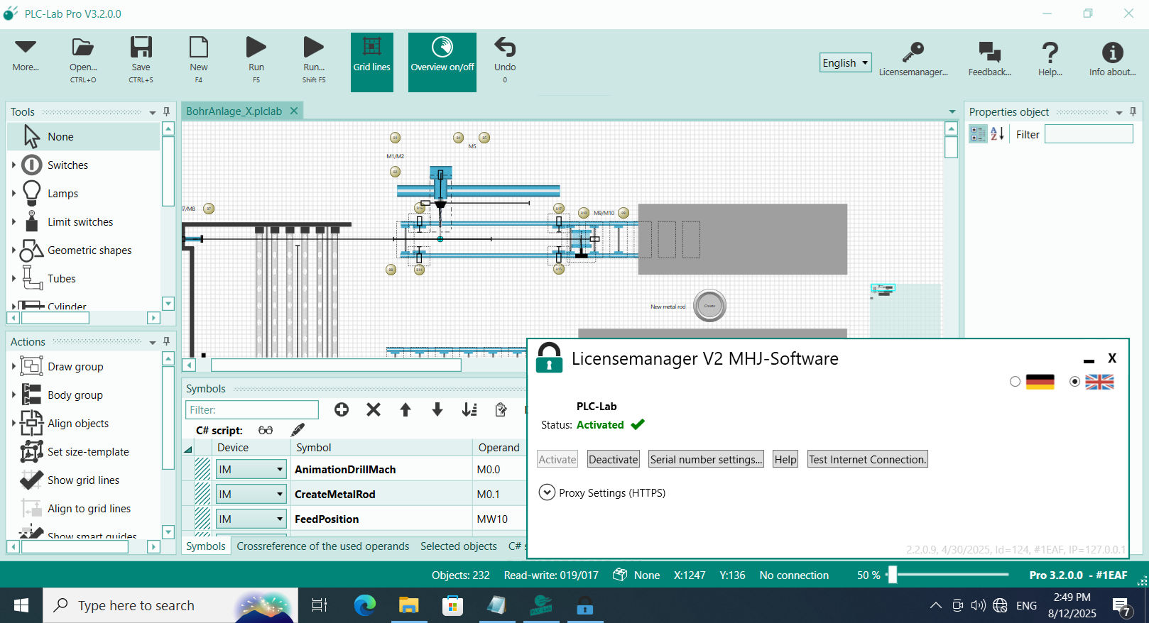Click the Undo arrow icon
Image resolution: width=1149 pixels, height=623 pixels.
(504, 48)
